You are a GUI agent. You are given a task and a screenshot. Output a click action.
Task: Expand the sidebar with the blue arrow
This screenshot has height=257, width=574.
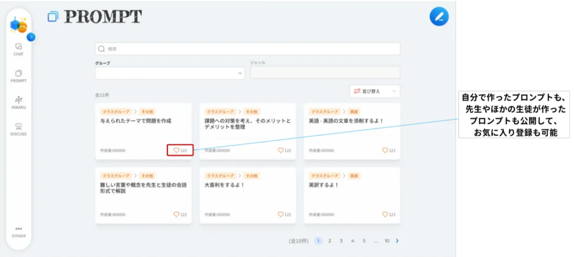coord(31,37)
